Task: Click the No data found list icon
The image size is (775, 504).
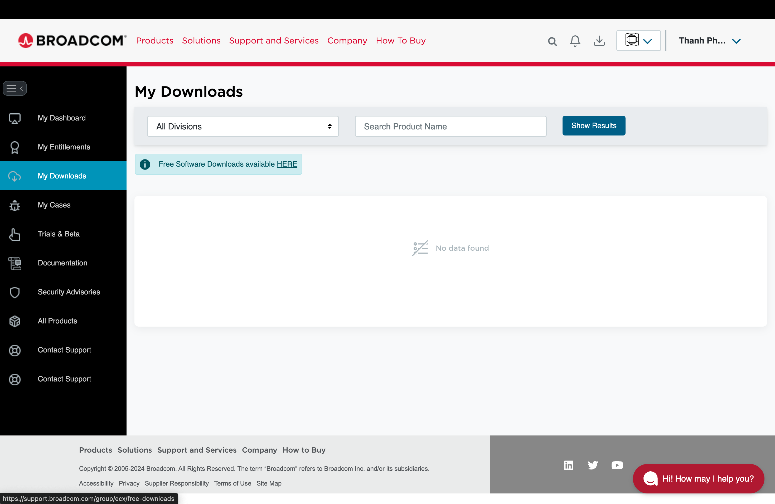Action: tap(420, 248)
